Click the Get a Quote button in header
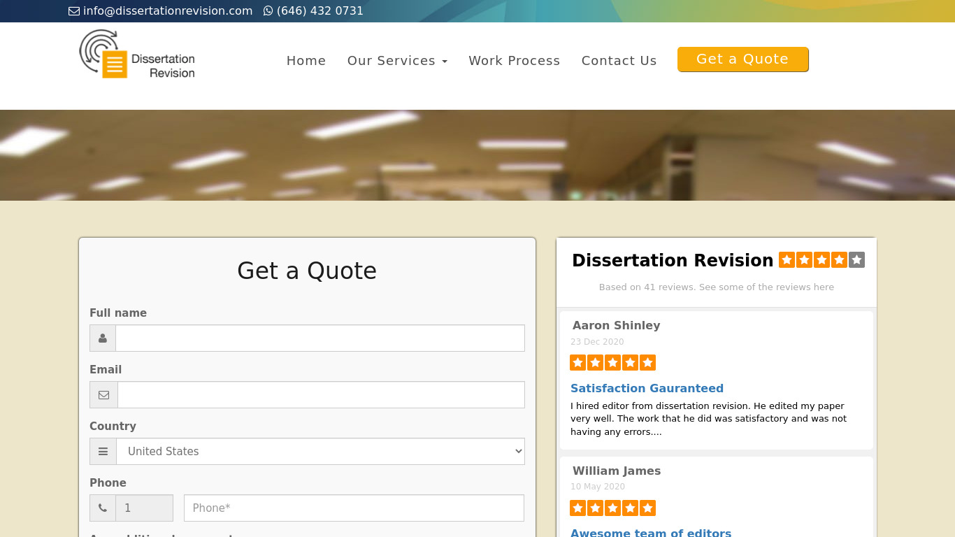 pyautogui.click(x=742, y=59)
